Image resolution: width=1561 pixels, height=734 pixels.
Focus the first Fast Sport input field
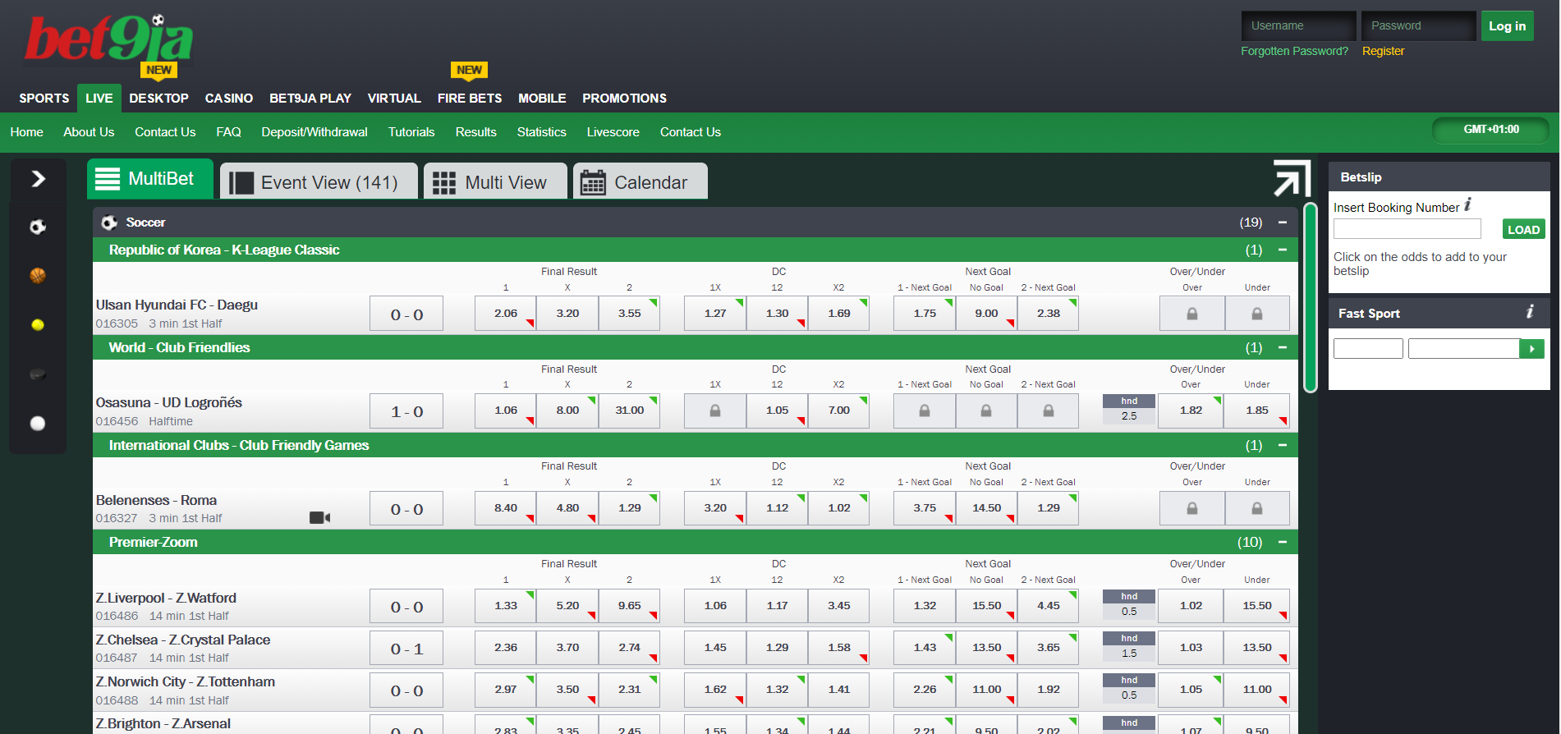[x=1368, y=349]
